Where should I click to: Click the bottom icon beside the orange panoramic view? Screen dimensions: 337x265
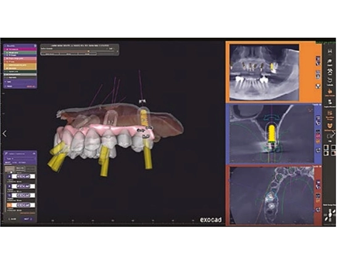pos(318,86)
